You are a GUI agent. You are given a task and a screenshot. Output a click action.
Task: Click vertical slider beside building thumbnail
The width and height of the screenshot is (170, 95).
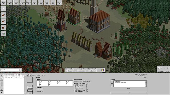click(34, 84)
